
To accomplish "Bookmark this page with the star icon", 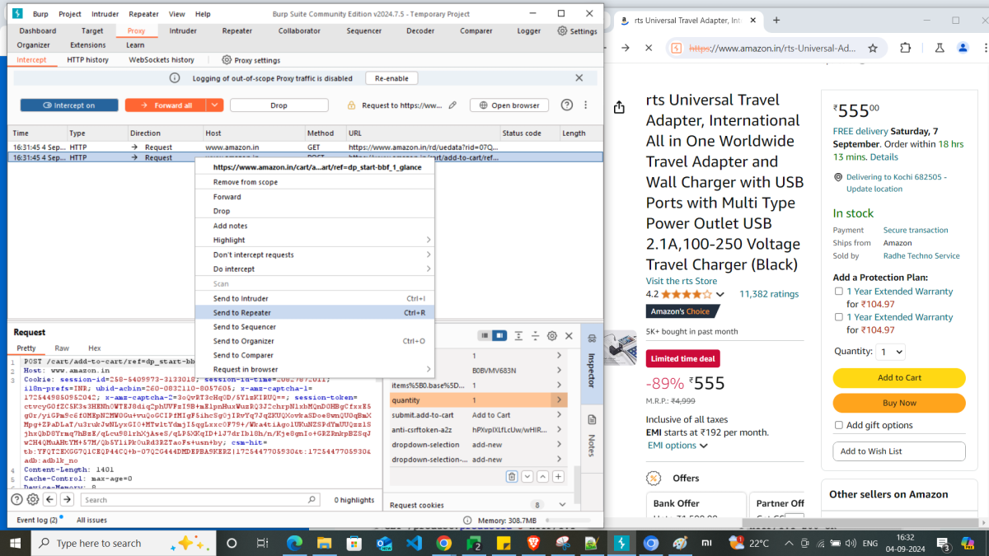I will click(873, 49).
